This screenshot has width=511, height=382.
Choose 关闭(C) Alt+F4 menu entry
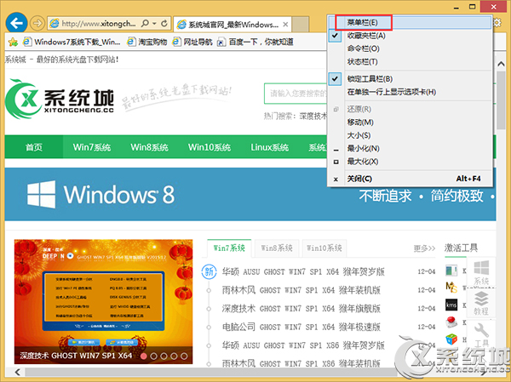coord(410,179)
